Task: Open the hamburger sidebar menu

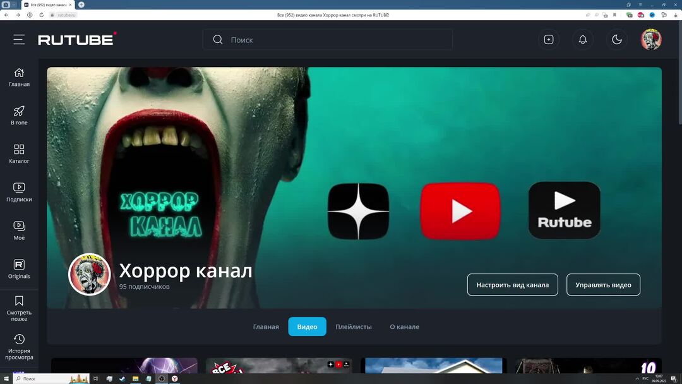Action: (x=19, y=40)
